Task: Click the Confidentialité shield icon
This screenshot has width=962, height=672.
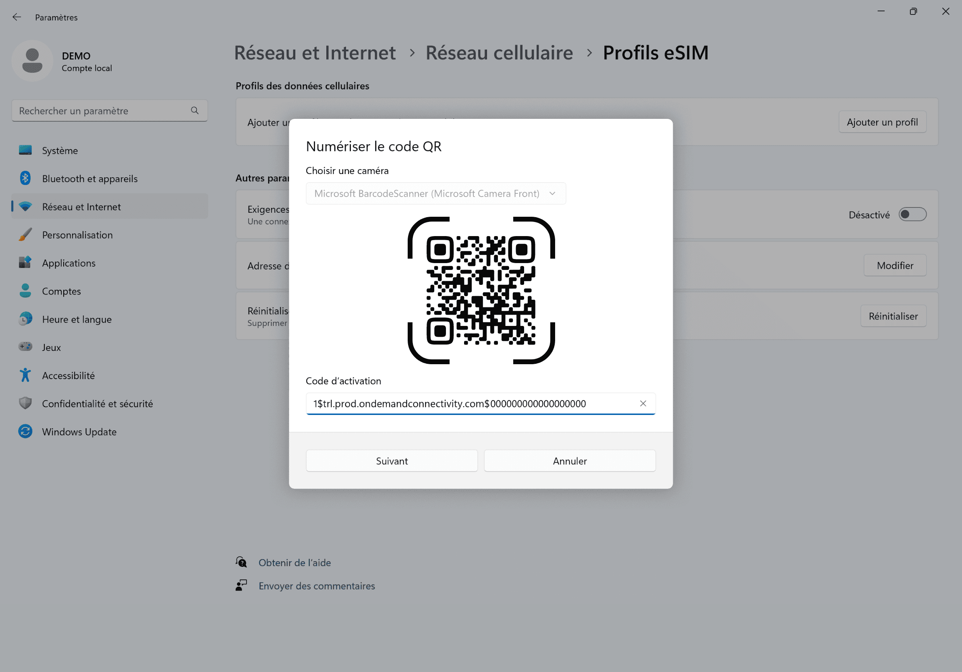Action: pos(25,403)
